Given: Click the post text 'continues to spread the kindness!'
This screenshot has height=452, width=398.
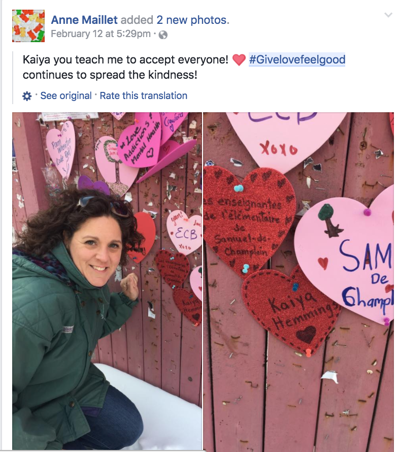Looking at the screenshot, I should (x=110, y=75).
